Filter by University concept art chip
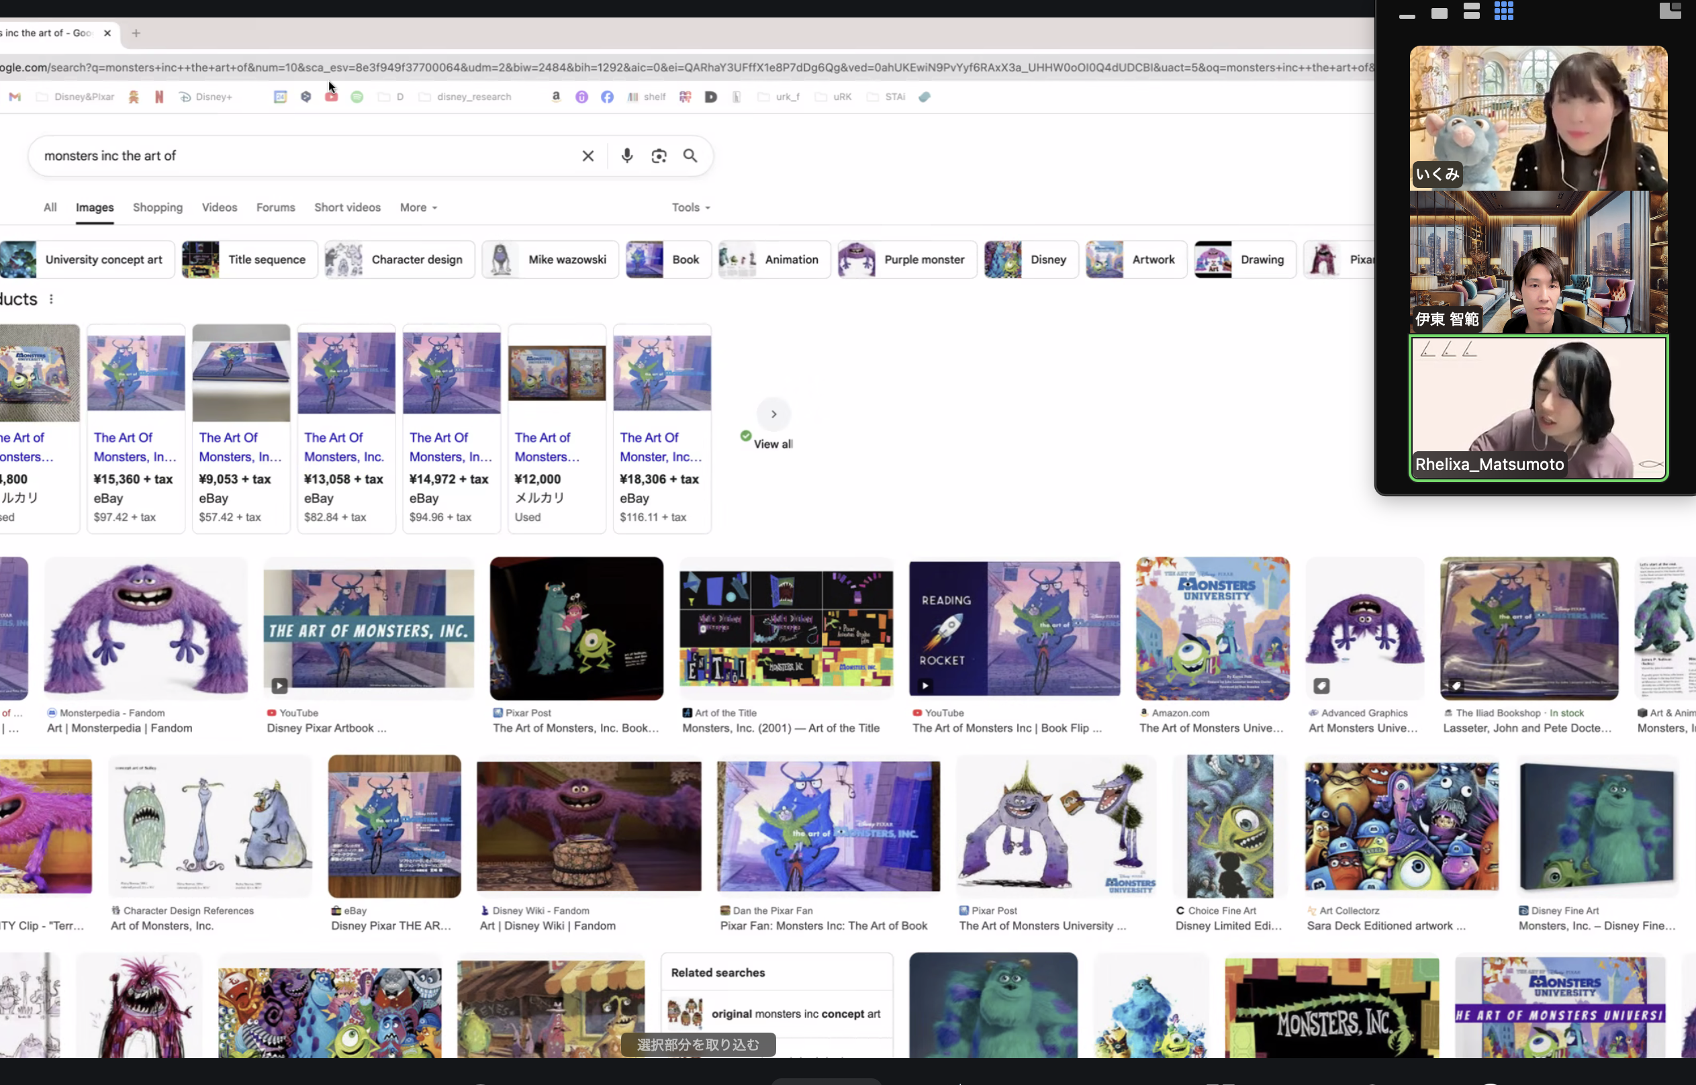The image size is (1696, 1085). tap(87, 259)
